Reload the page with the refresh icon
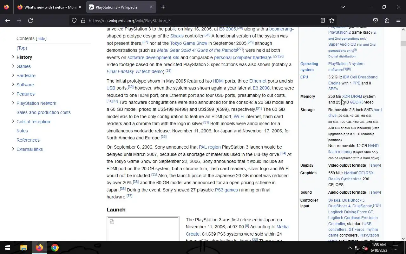This screenshot has width=406, height=254. (x=30, y=21)
